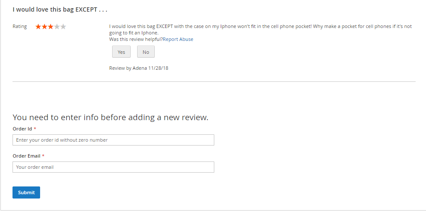Click the review date 11/28/18
426x211 pixels.
click(158, 68)
